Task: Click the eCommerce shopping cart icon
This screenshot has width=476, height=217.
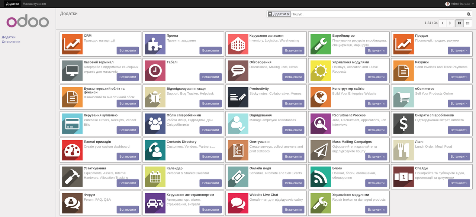Action: click(403, 97)
